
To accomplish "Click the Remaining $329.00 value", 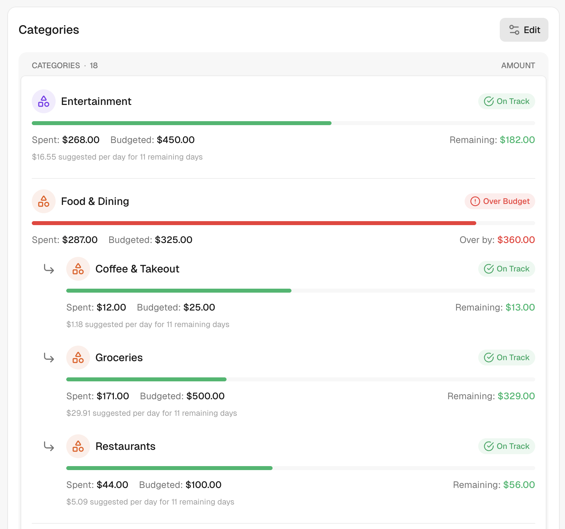I will pos(516,396).
